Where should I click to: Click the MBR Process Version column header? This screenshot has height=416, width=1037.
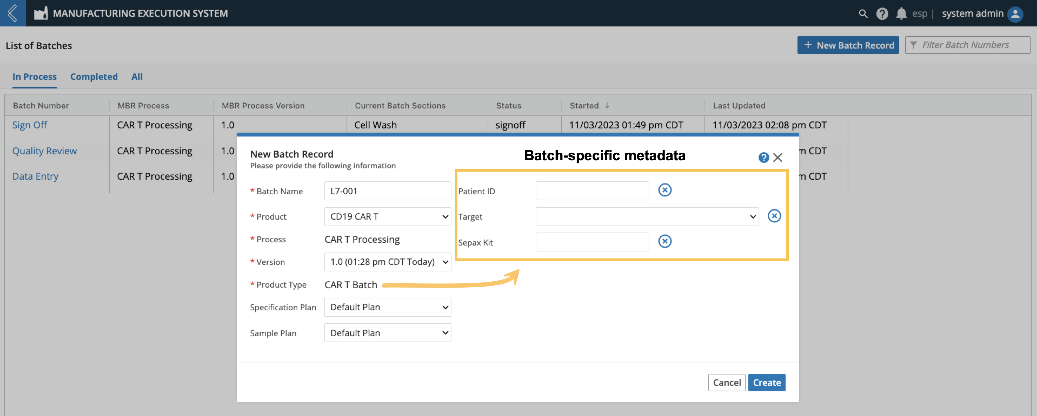coord(263,105)
